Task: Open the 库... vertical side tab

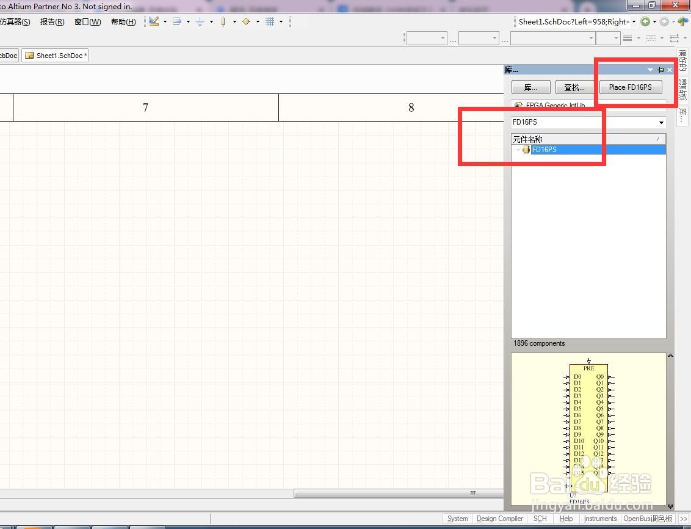Action: click(682, 115)
